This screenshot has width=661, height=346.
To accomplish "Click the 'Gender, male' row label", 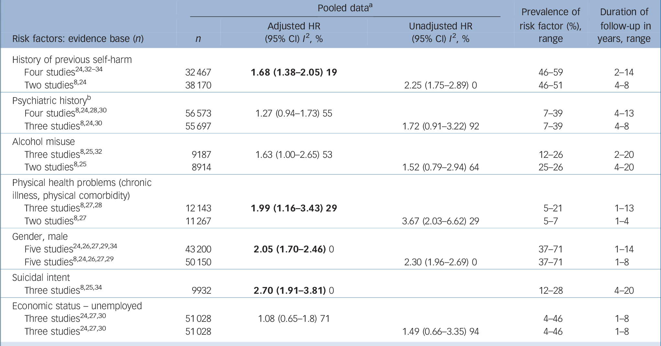I will click(x=40, y=237).
